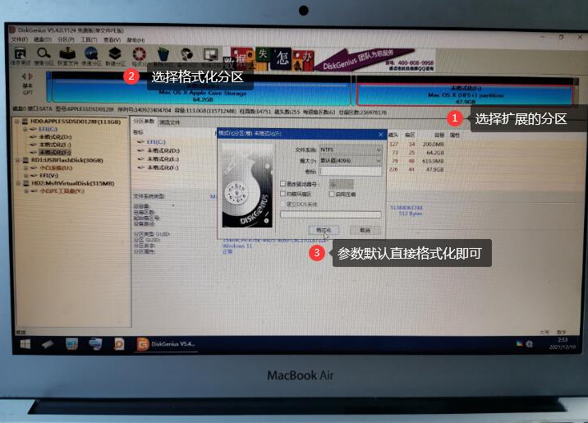Select the 64.2GB Apple Core Storage partition bar

coord(203,90)
